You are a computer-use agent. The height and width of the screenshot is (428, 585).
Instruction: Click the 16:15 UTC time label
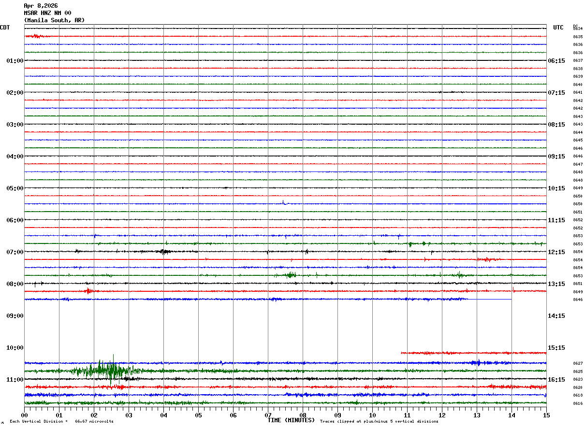556,380
